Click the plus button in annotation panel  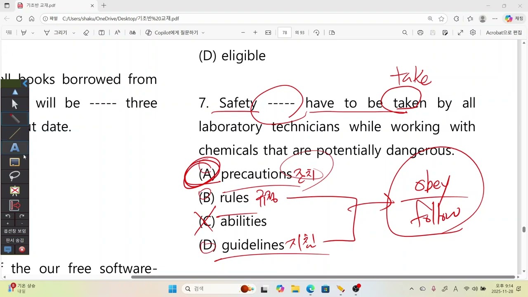tap(8, 223)
